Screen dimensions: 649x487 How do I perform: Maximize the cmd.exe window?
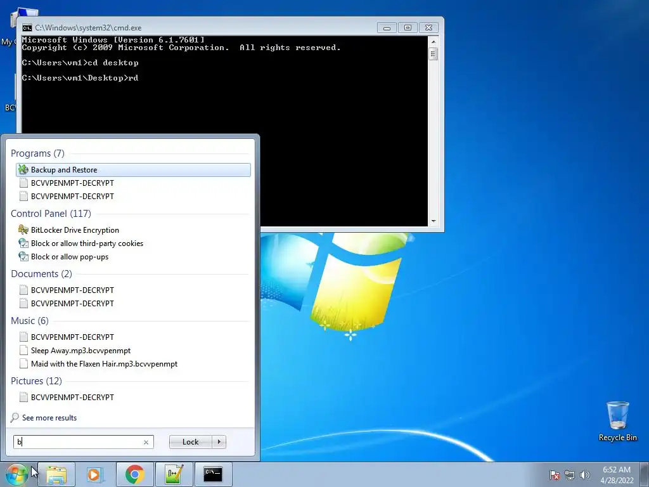[408, 28]
